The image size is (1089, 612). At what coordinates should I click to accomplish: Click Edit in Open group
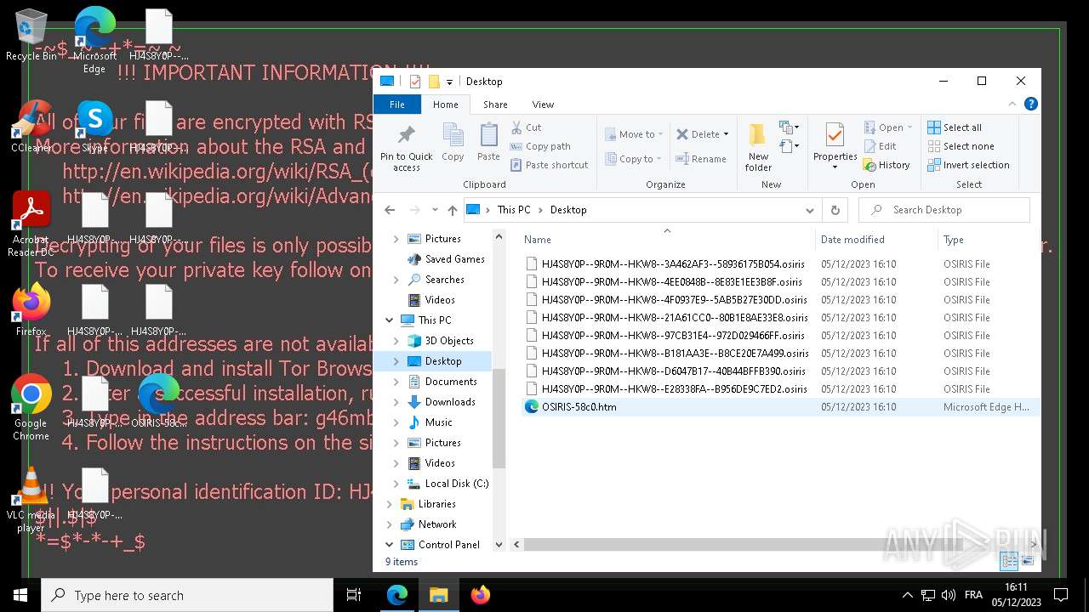[x=881, y=146]
